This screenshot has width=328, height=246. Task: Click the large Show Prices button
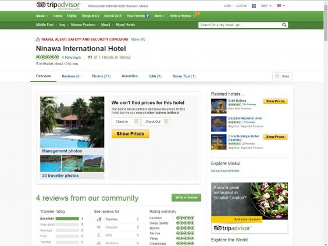coord(130,134)
